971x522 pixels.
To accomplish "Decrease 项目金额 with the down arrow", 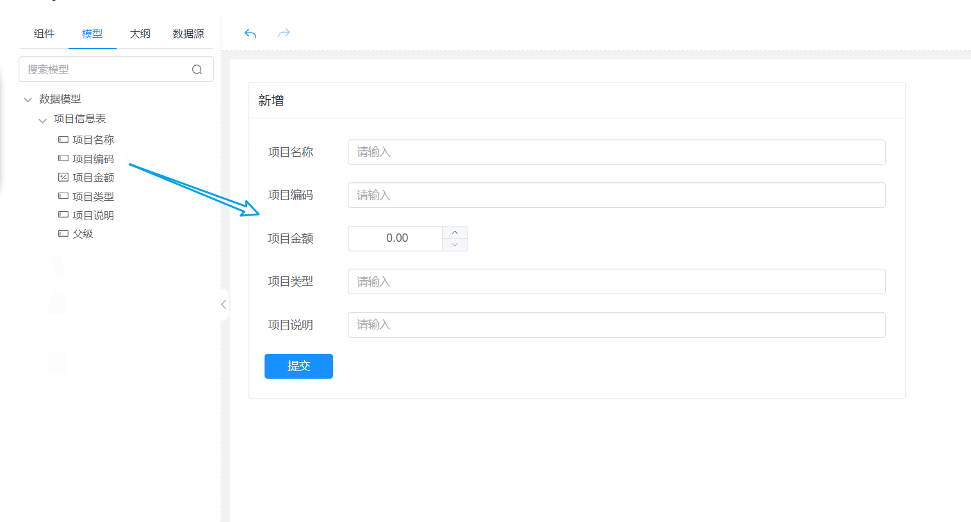I will click(x=455, y=244).
